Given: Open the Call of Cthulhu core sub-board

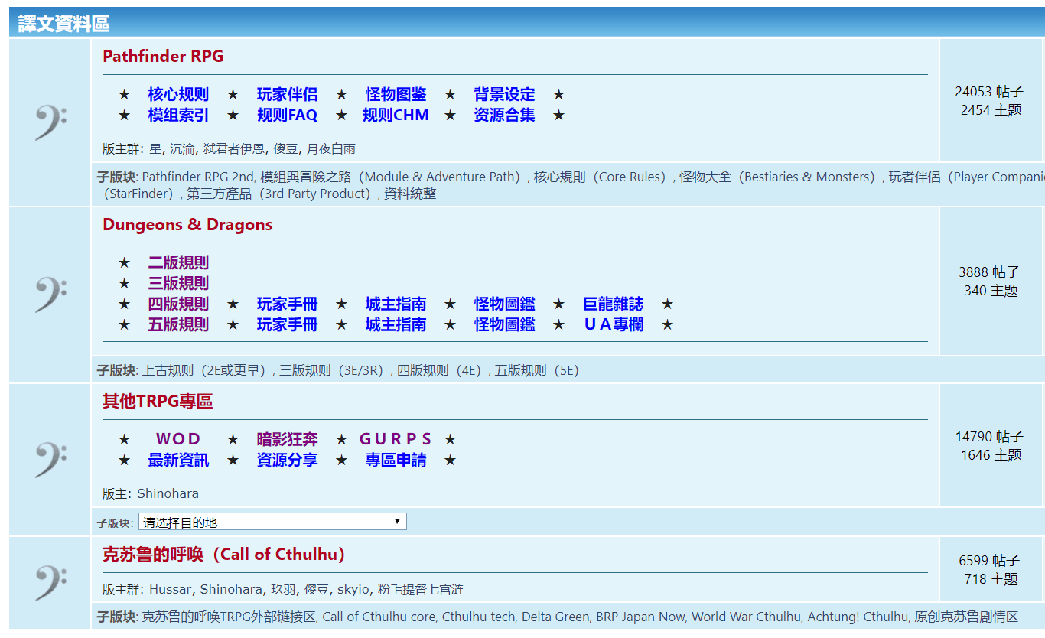Looking at the screenshot, I should pyautogui.click(x=379, y=617).
